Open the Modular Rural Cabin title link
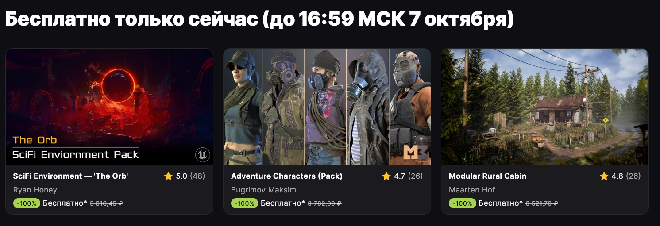Viewport: 660px width, 226px height. pyautogui.click(x=487, y=176)
